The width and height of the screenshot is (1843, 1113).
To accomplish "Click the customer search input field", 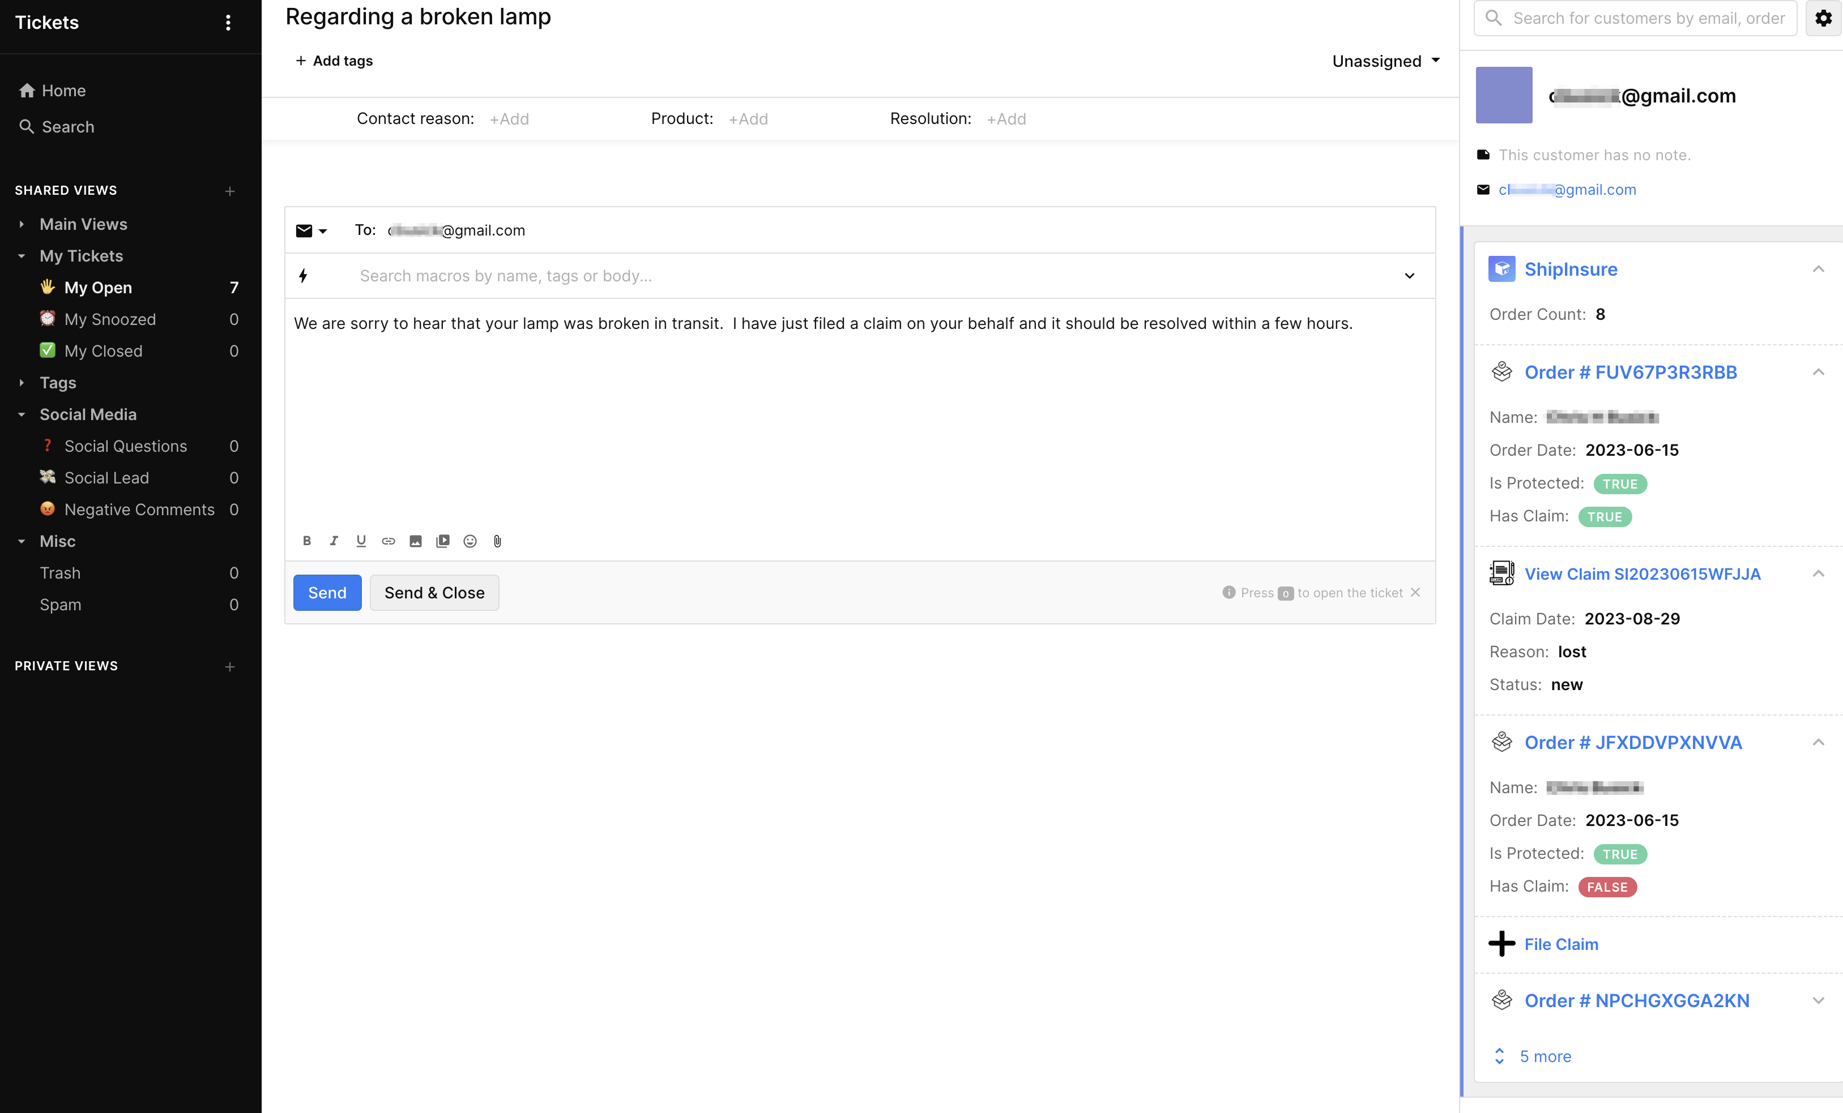I will (x=1645, y=18).
